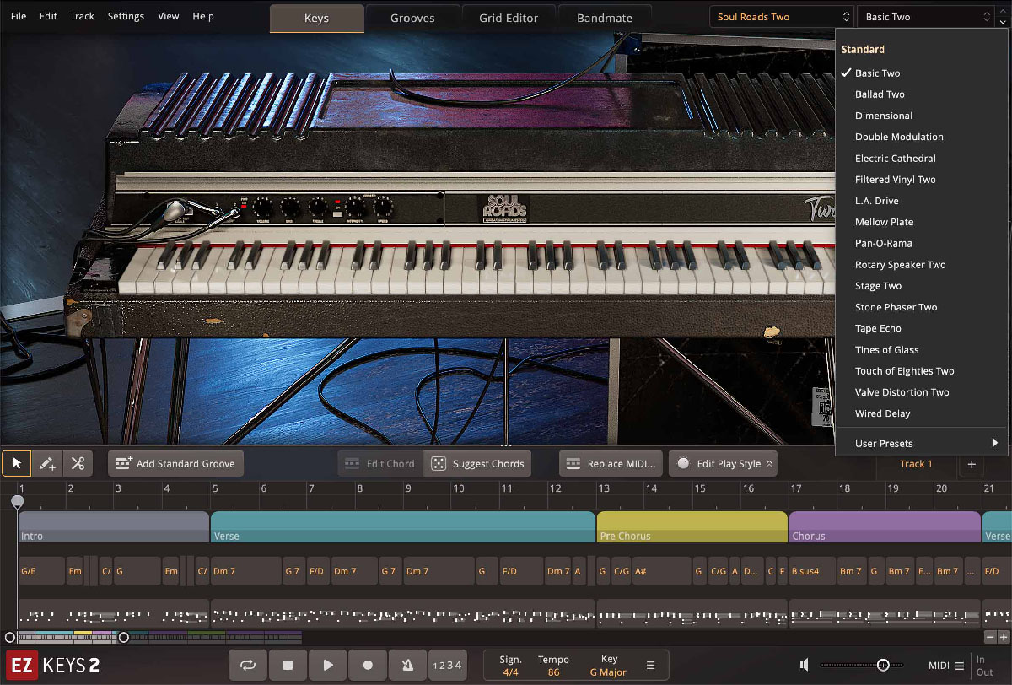The height and width of the screenshot is (685, 1012).
Task: Choose the Touch of Eighties Two preset
Action: tap(923, 371)
